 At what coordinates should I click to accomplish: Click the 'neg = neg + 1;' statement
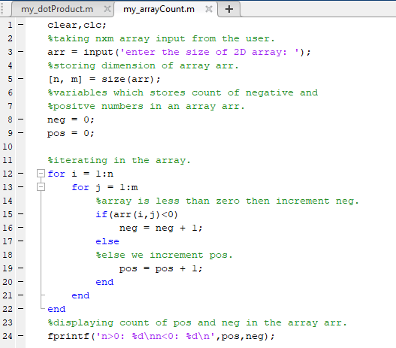(161, 228)
